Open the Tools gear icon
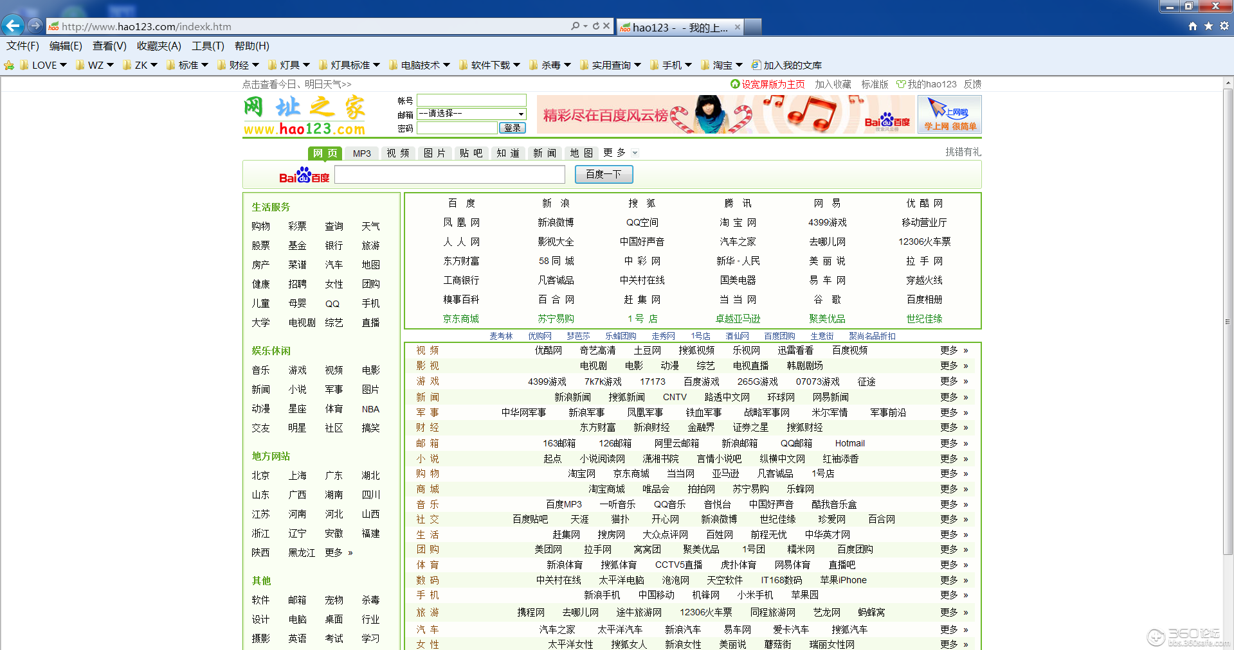This screenshot has width=1234, height=650. coord(1224,26)
